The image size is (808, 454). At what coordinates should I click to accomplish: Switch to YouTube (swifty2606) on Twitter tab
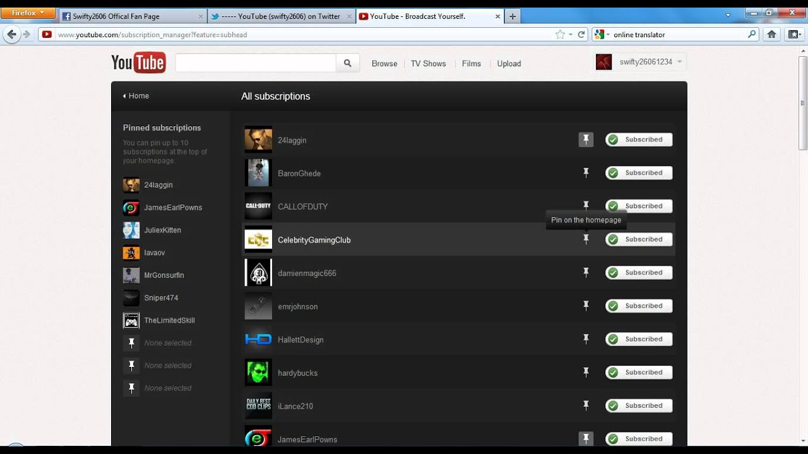coord(282,16)
